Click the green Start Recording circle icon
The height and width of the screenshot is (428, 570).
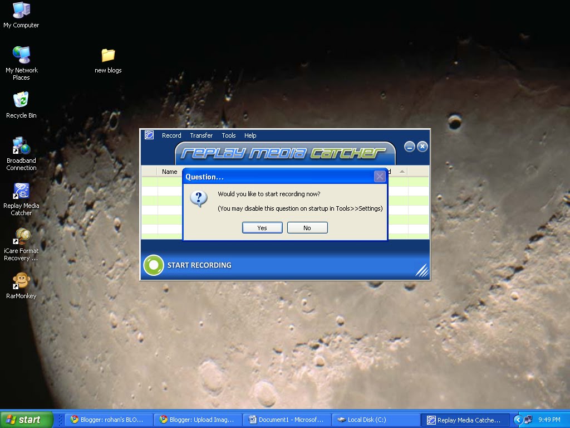pyautogui.click(x=154, y=265)
